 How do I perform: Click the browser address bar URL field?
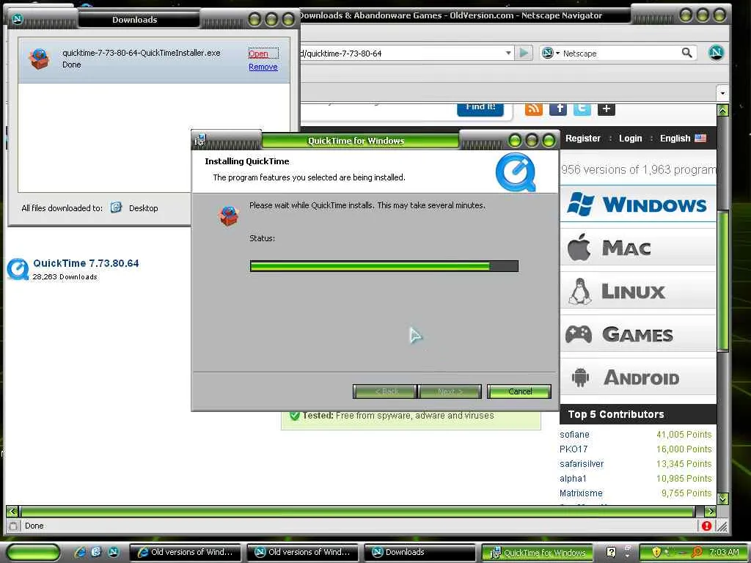click(401, 53)
